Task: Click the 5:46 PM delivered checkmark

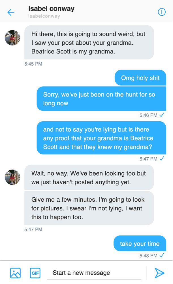Action: pos(162,115)
